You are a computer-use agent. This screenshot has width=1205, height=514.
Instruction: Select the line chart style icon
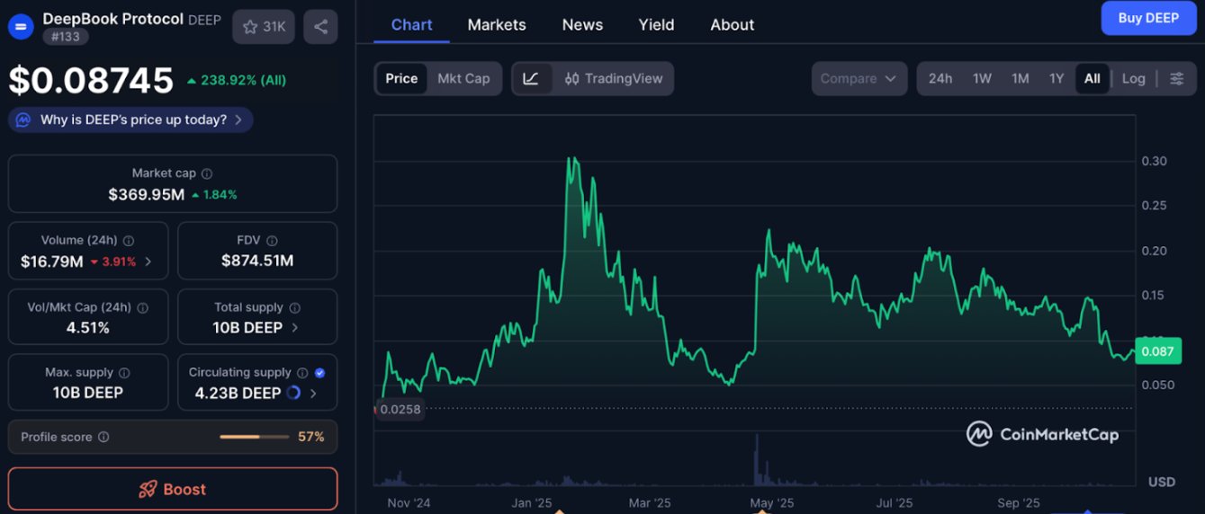click(531, 79)
